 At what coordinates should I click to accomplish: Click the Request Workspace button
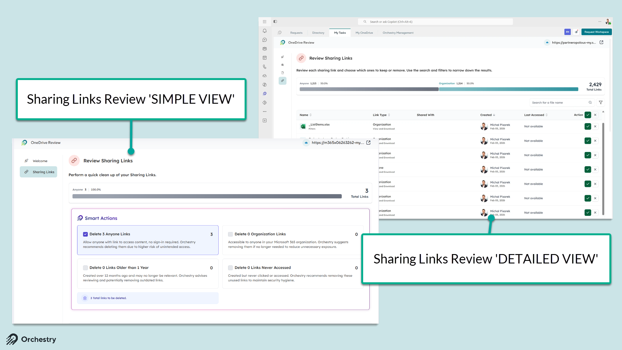point(596,32)
